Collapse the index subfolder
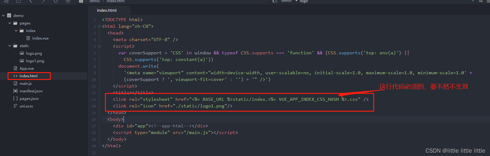Viewport: 490px width, 156px height. 16,30
